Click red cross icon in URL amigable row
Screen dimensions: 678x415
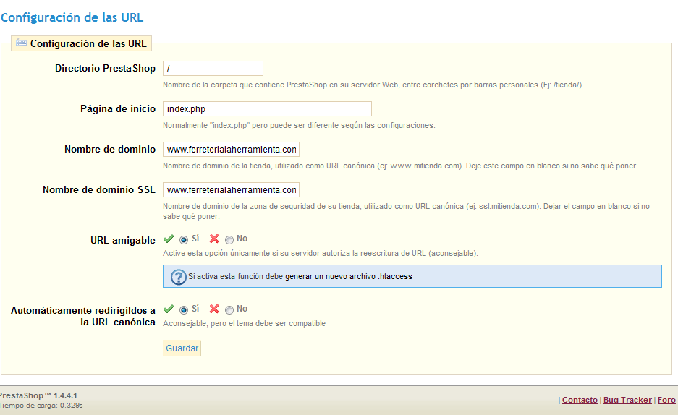pos(214,239)
